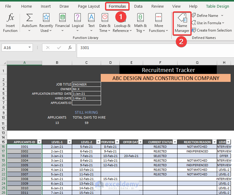Expand the Define Name dropdown arrow
This screenshot has width=234, height=195.
coord(222,15)
